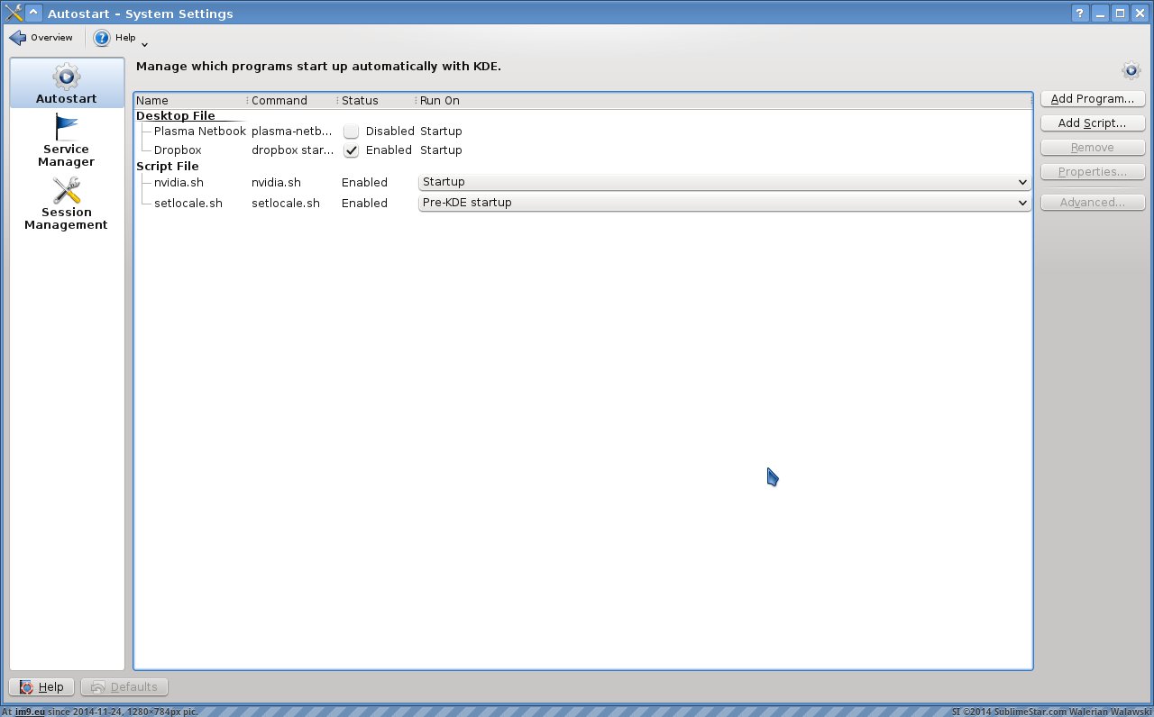Sort list by Name column header
This screenshot has width=1154, height=717.
click(189, 101)
